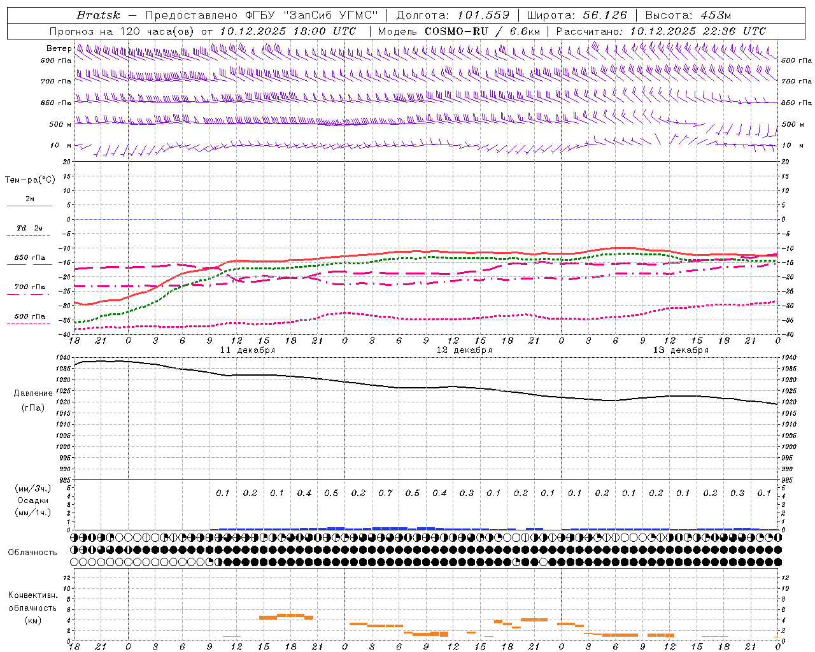Click the '(мм/3ч.)' precipitation unit label
815x652 pixels.
[33, 488]
